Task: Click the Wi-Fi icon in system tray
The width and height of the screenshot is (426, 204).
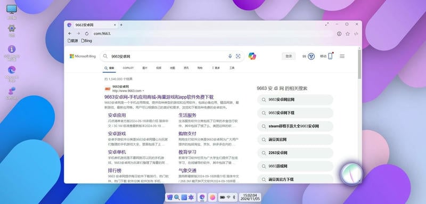Action: (x=229, y=197)
